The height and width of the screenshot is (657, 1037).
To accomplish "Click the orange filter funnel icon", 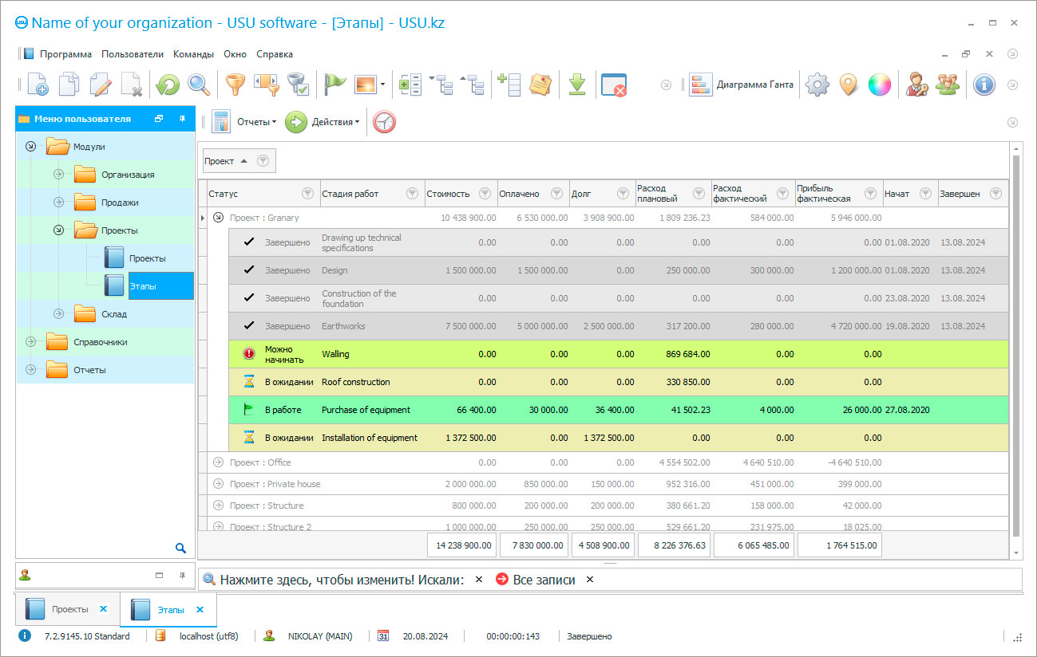I will (x=235, y=85).
